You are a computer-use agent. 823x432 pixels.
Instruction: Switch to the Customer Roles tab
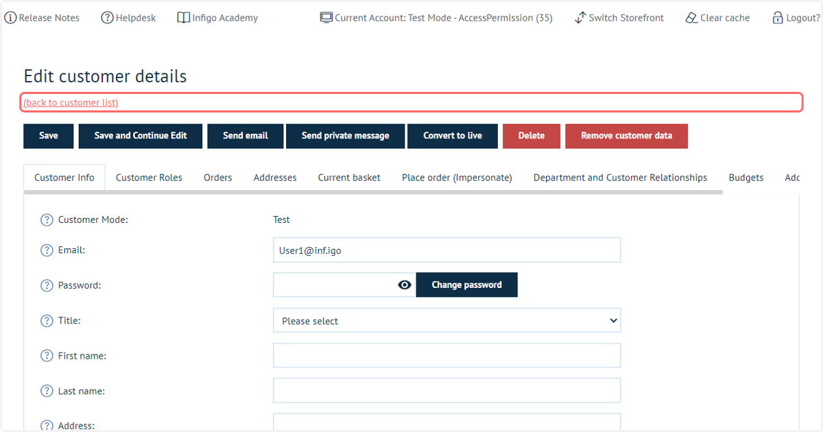click(x=149, y=178)
